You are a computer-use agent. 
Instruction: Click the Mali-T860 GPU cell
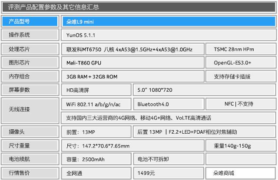click(x=133, y=63)
